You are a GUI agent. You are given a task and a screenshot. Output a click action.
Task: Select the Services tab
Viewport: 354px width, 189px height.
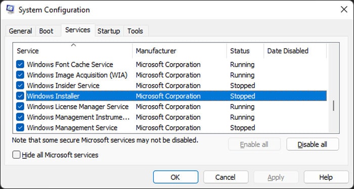78,30
